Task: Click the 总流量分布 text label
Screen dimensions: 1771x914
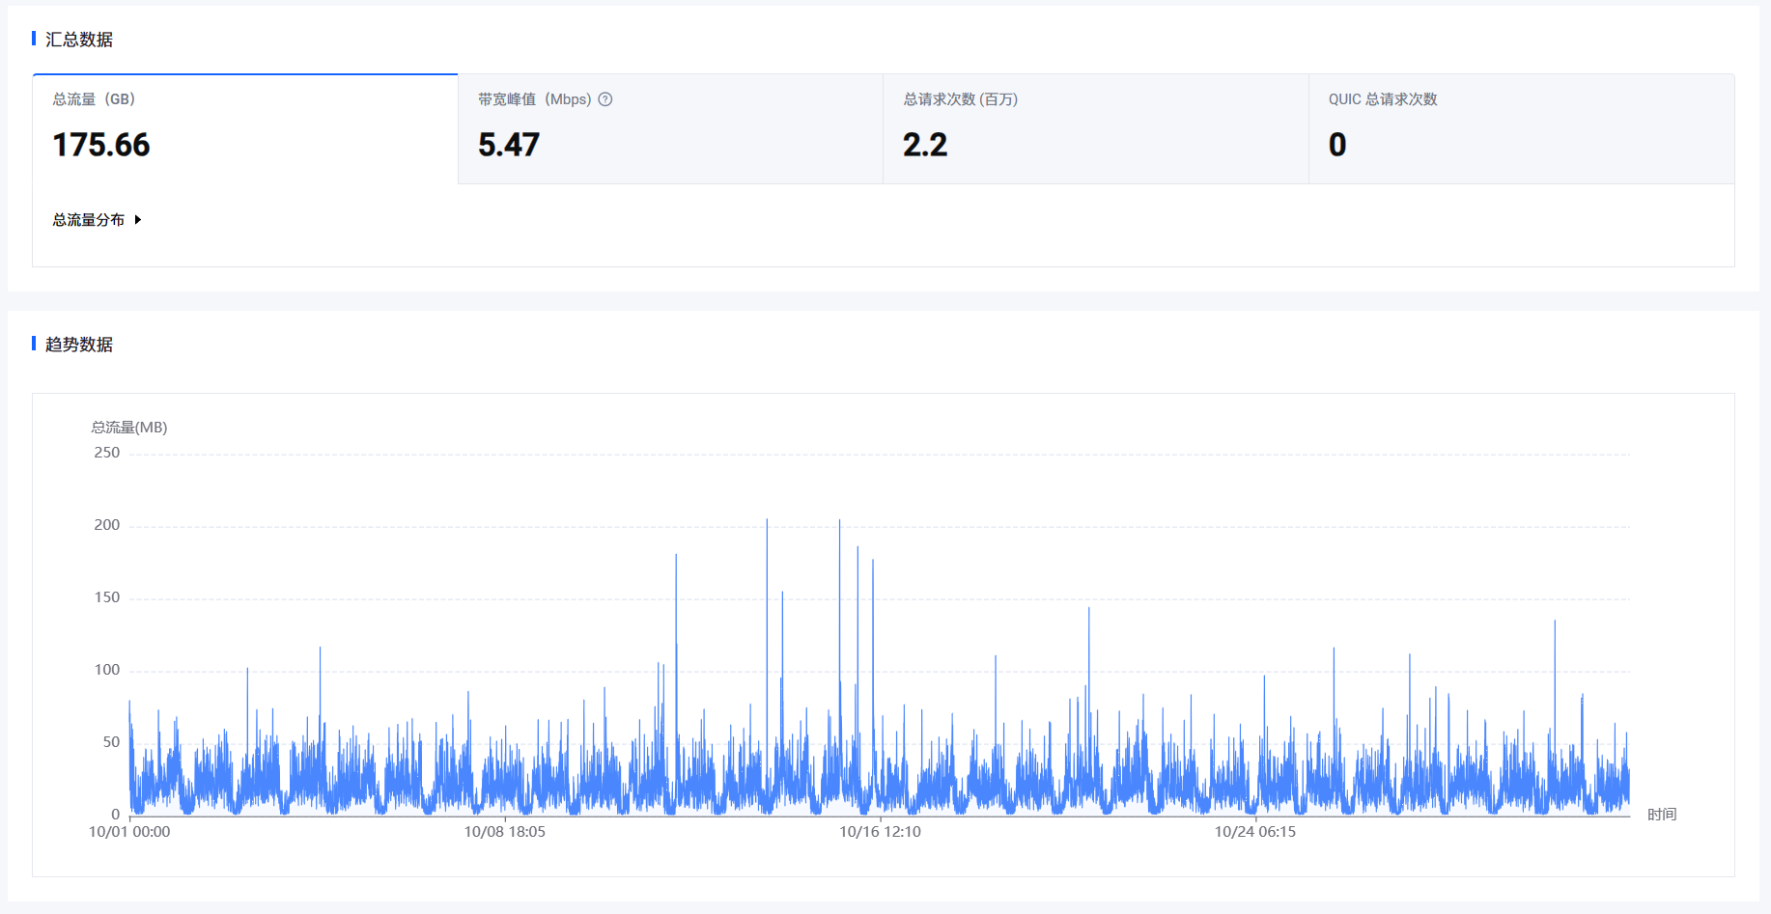Action: pos(88,220)
